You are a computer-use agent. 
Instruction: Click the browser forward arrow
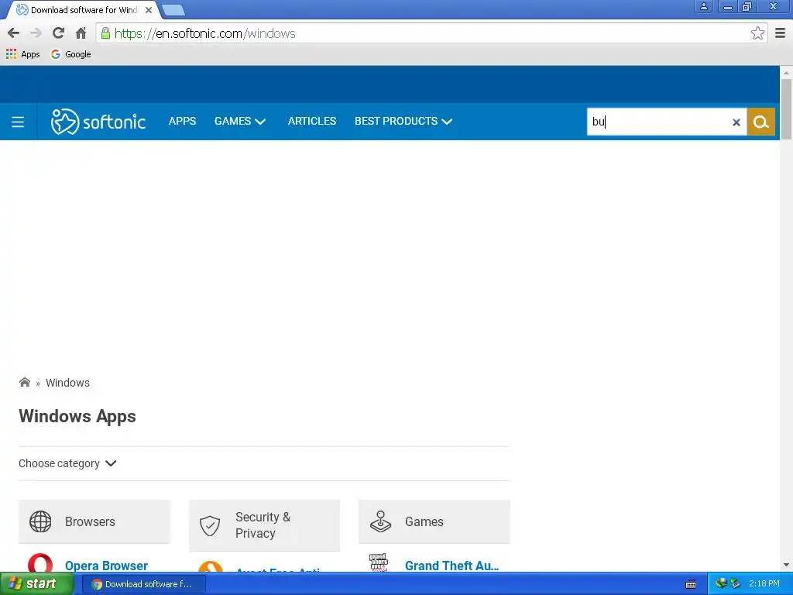click(x=36, y=33)
